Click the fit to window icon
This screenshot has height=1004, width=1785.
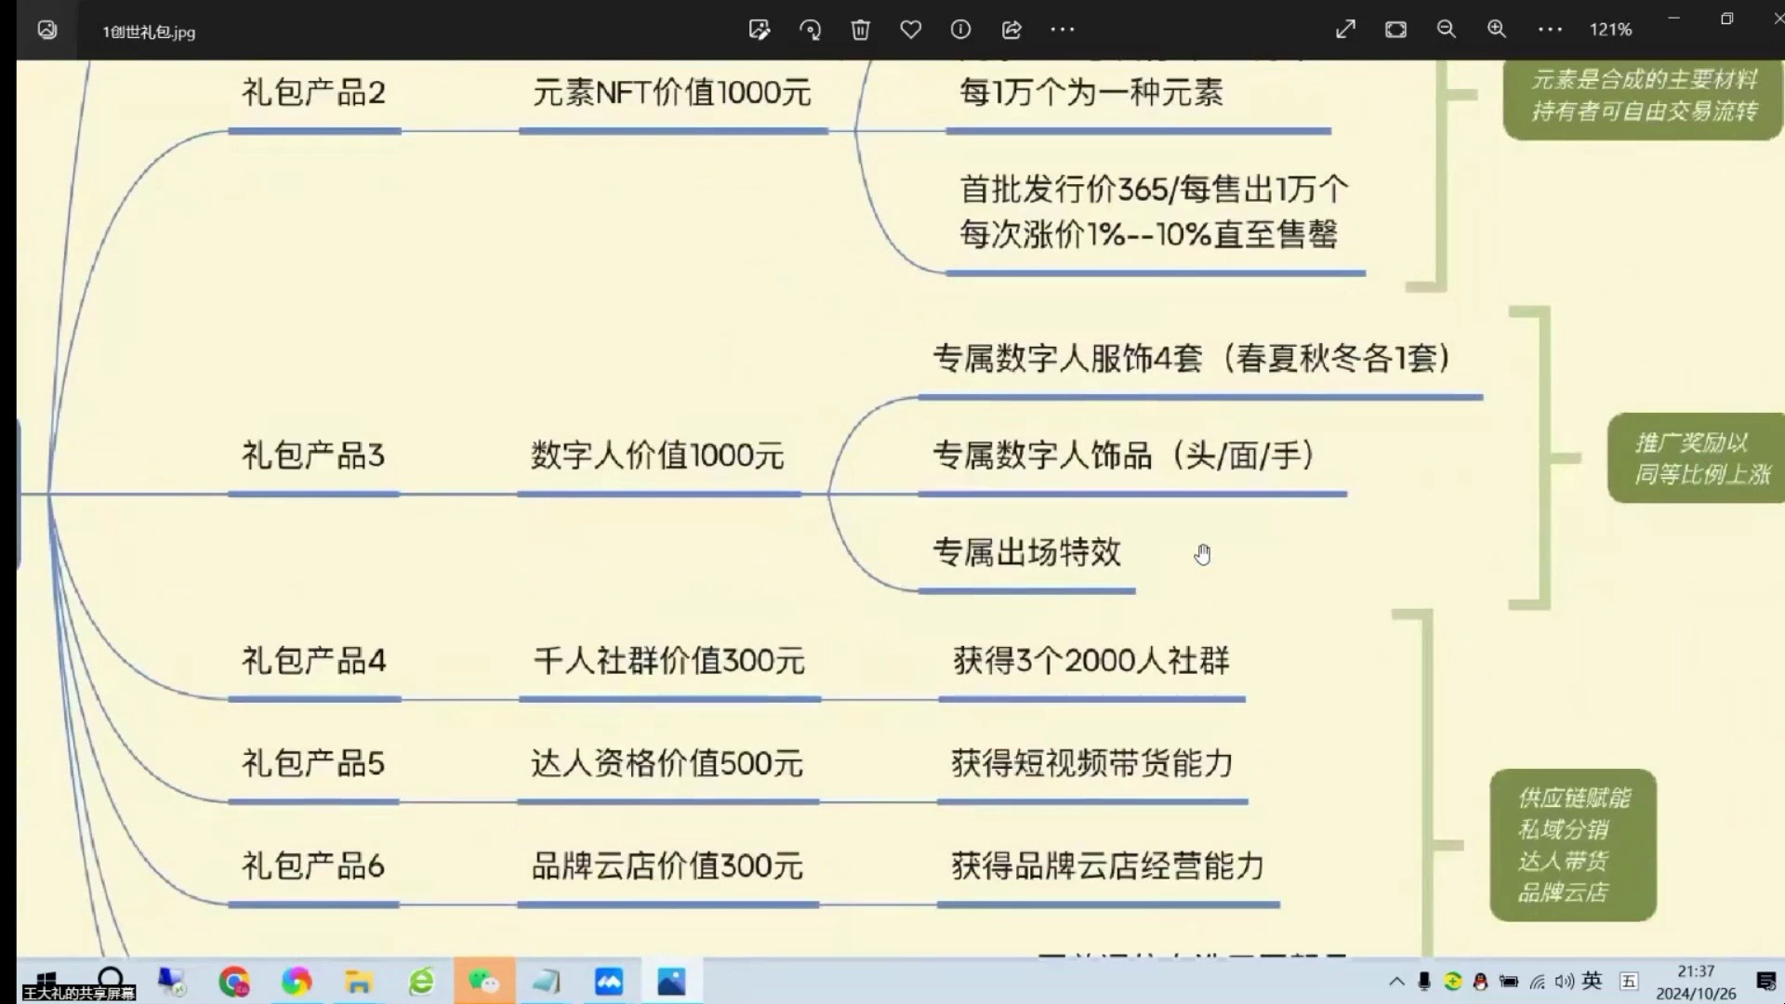click(x=1395, y=30)
